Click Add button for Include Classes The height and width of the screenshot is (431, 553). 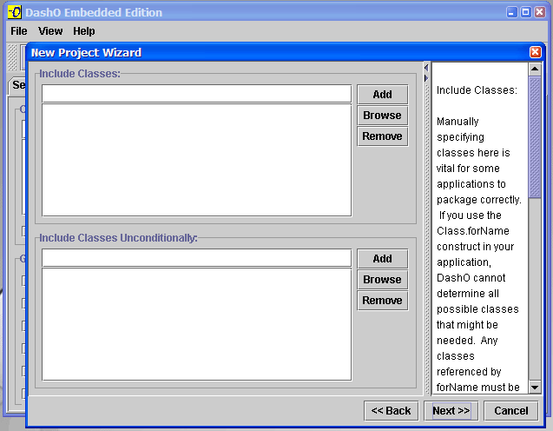point(382,94)
